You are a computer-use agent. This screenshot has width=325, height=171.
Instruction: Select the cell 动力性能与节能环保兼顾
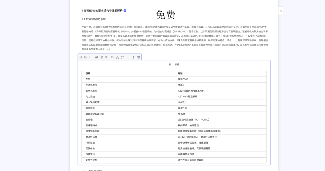coord(220,160)
